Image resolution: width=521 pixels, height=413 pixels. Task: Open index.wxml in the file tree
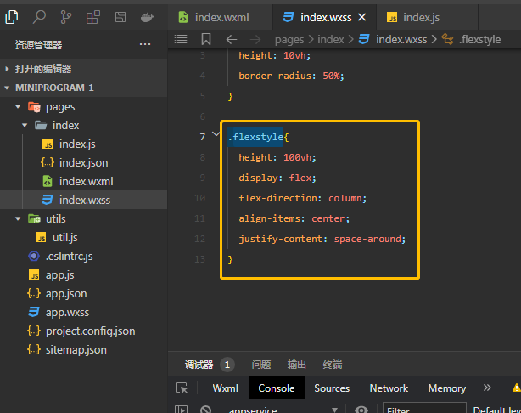tap(83, 181)
